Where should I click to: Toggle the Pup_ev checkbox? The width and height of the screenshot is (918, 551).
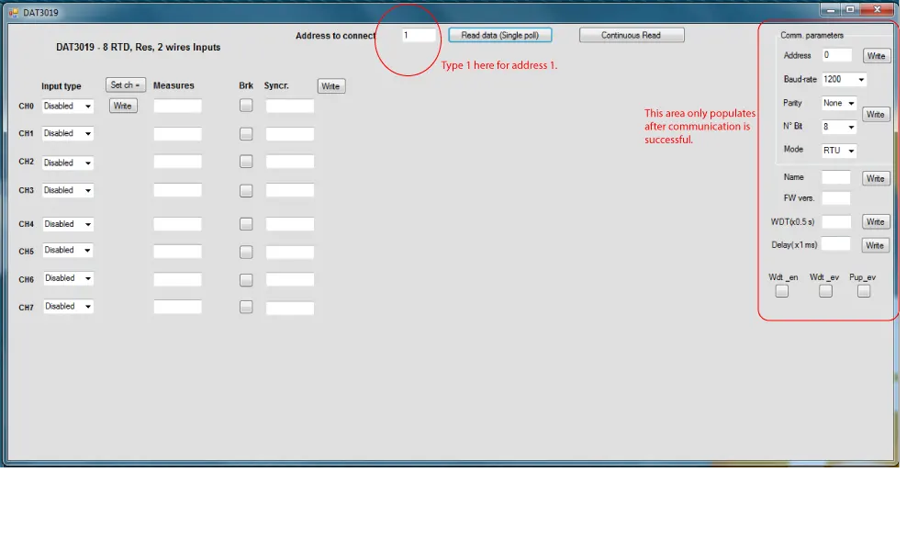click(x=864, y=291)
